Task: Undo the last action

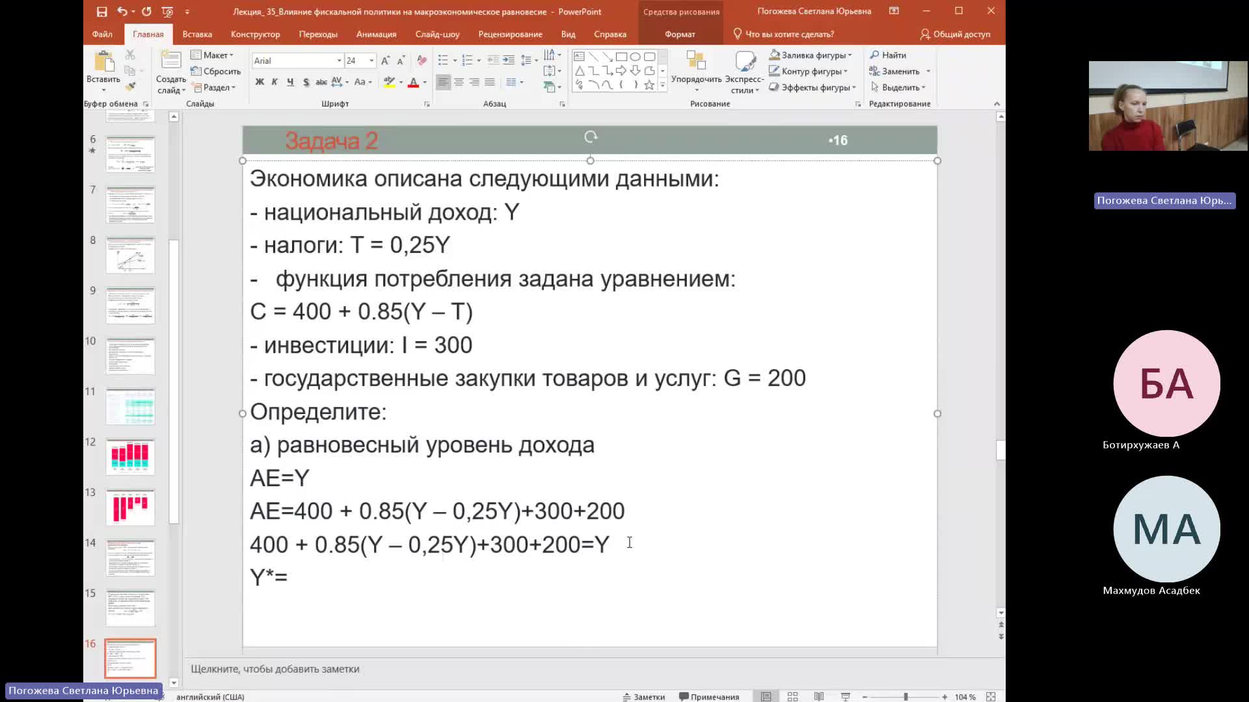Action: [122, 11]
